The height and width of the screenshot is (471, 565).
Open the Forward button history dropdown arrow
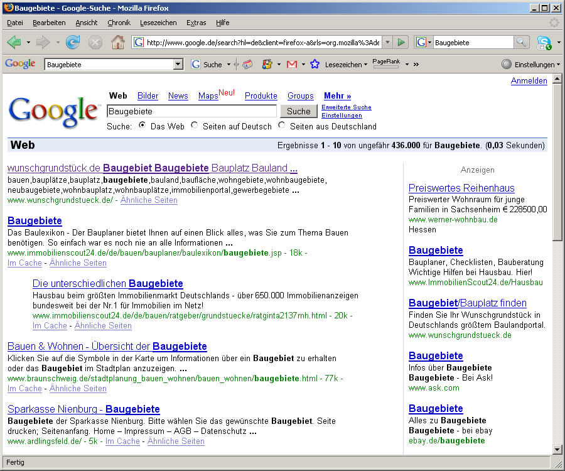58,43
